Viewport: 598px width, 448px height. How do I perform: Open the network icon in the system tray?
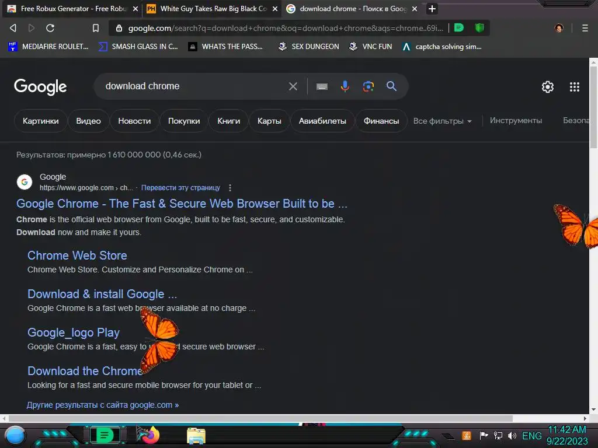(498, 435)
